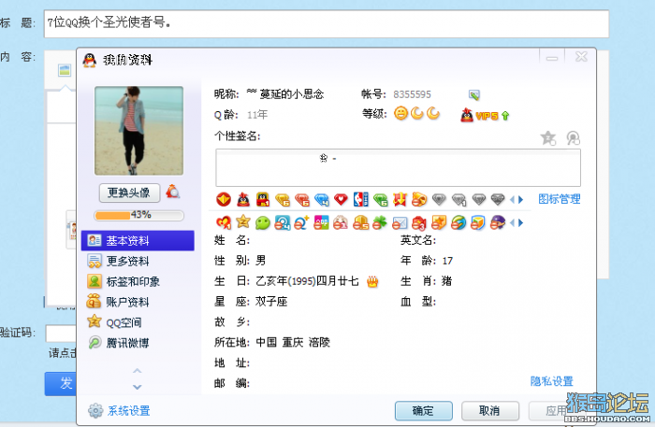Open the 图标管理 link
Image resolution: width=655 pixels, height=427 pixels.
[x=560, y=199]
